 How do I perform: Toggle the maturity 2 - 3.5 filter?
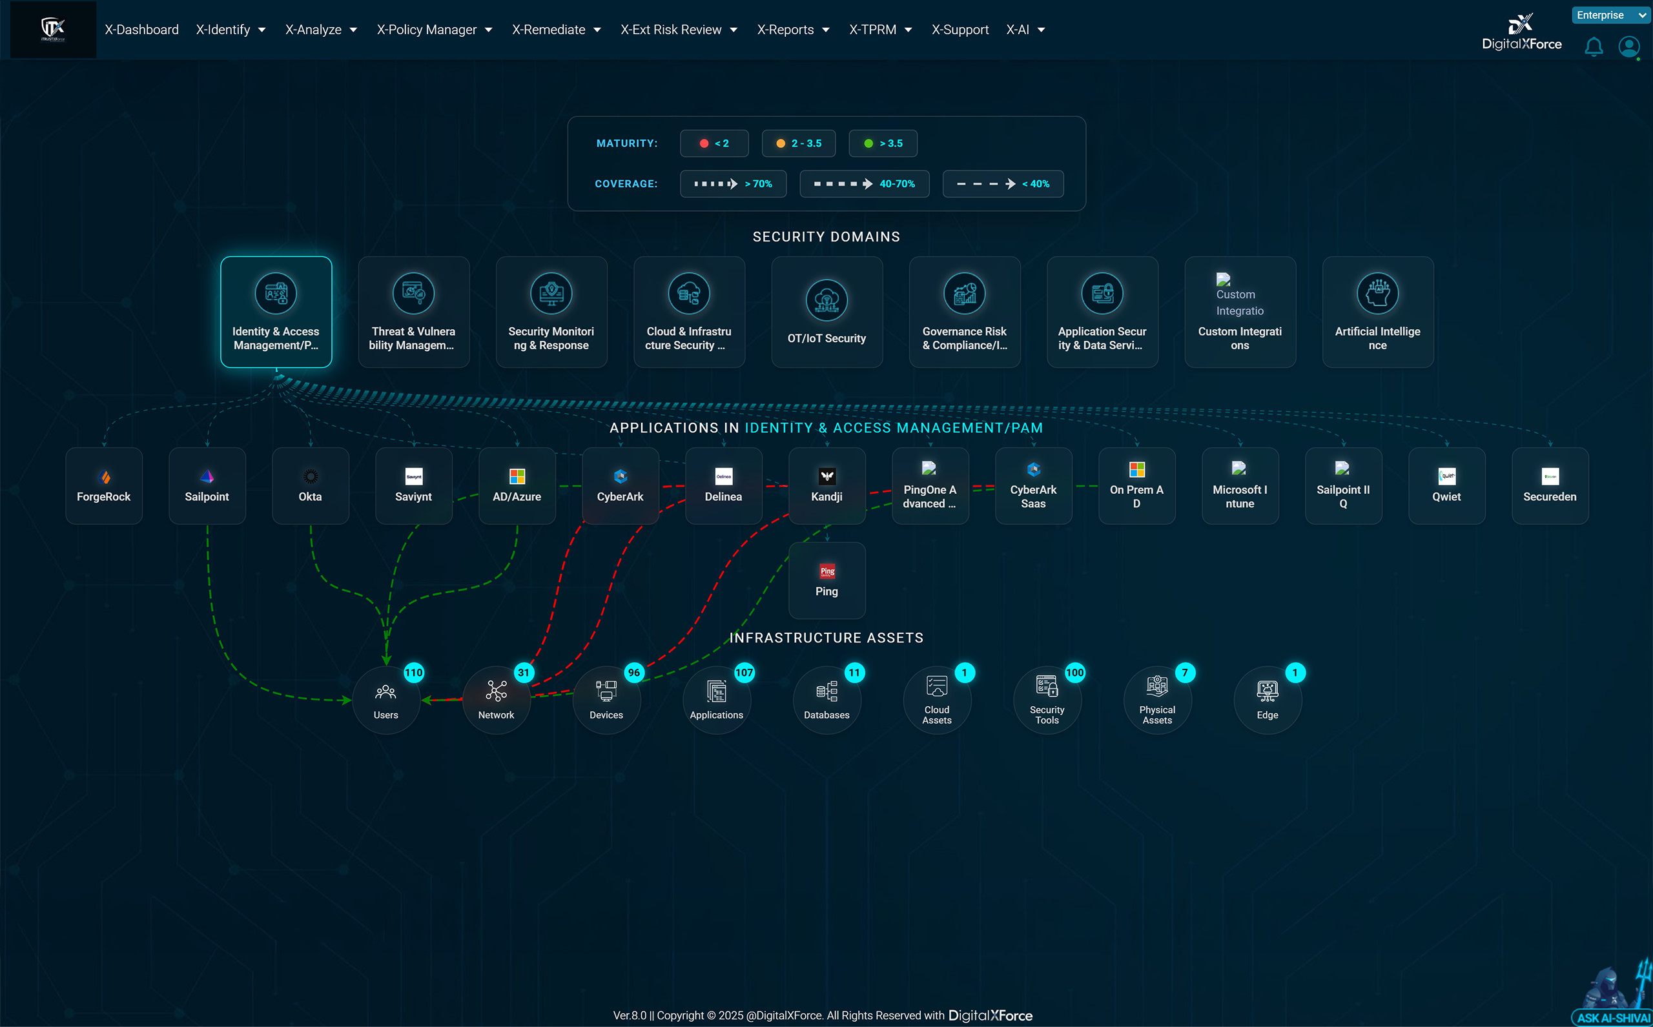(798, 143)
